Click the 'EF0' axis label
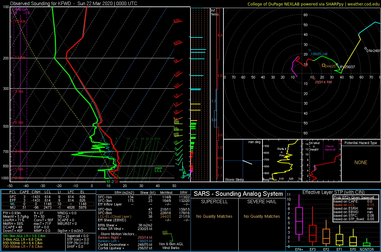 [353, 249]
